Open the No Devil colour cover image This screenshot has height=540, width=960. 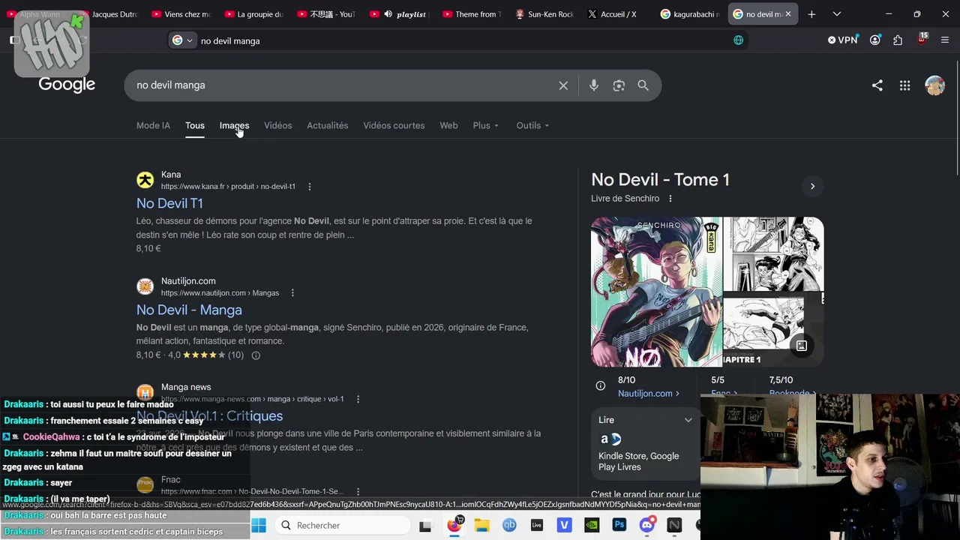(x=656, y=292)
